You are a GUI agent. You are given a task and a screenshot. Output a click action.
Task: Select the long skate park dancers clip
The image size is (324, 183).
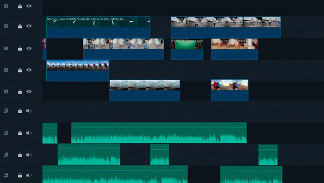[226, 27]
